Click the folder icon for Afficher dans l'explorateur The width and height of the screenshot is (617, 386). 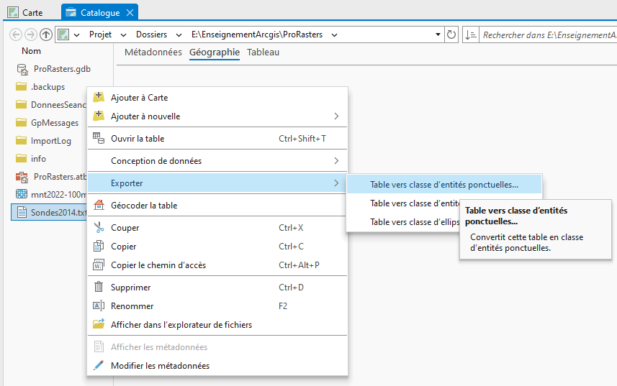(99, 325)
